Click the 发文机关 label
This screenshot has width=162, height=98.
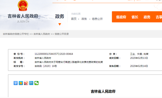pyautogui.click(x=19, y=58)
